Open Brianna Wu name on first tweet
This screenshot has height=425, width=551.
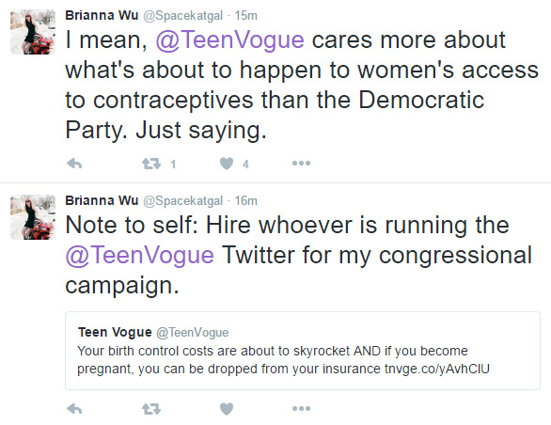coord(102,15)
